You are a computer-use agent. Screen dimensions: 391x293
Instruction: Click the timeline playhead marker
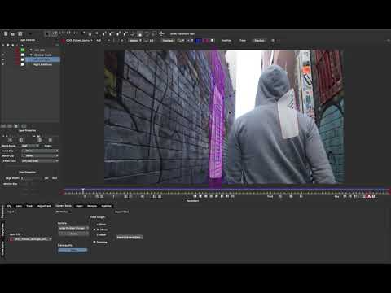coord(83,190)
